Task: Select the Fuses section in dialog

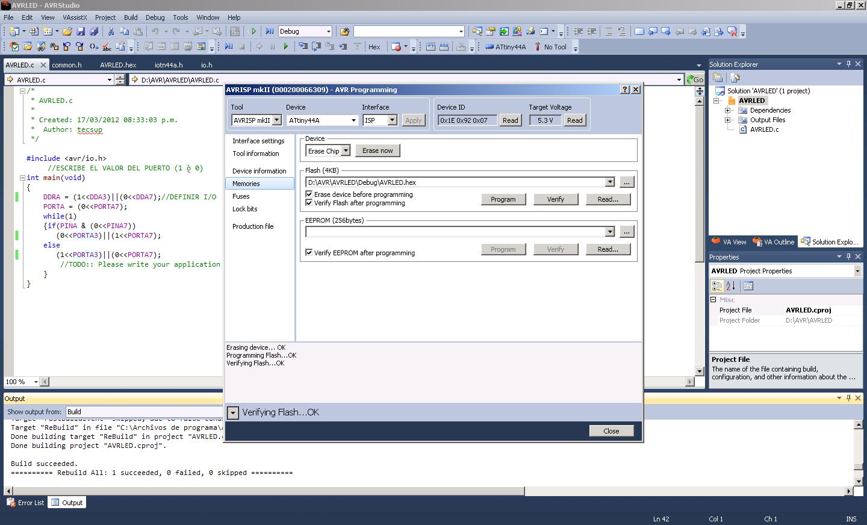Action: [x=241, y=196]
